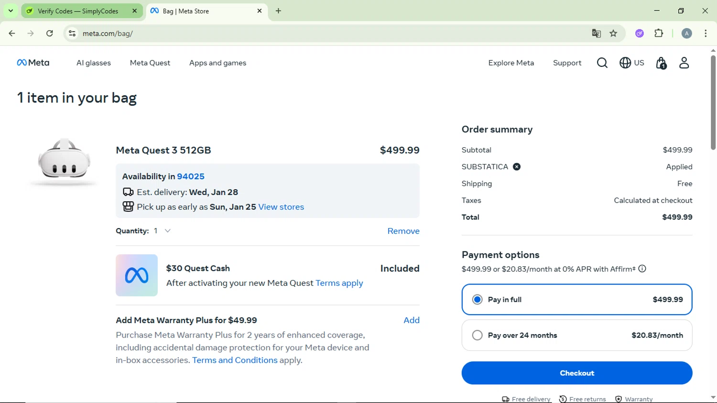The height and width of the screenshot is (403, 717).
Task: Click the Meta Quest 3 product thumbnail
Action: click(x=64, y=162)
